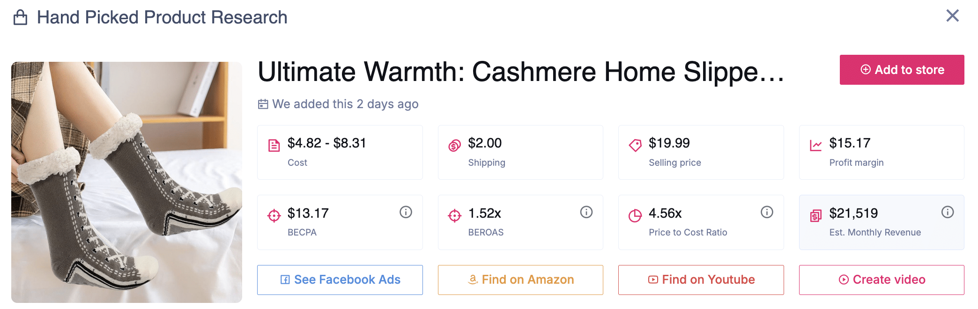Click the BECPA info icon
The height and width of the screenshot is (309, 978).
tap(406, 212)
